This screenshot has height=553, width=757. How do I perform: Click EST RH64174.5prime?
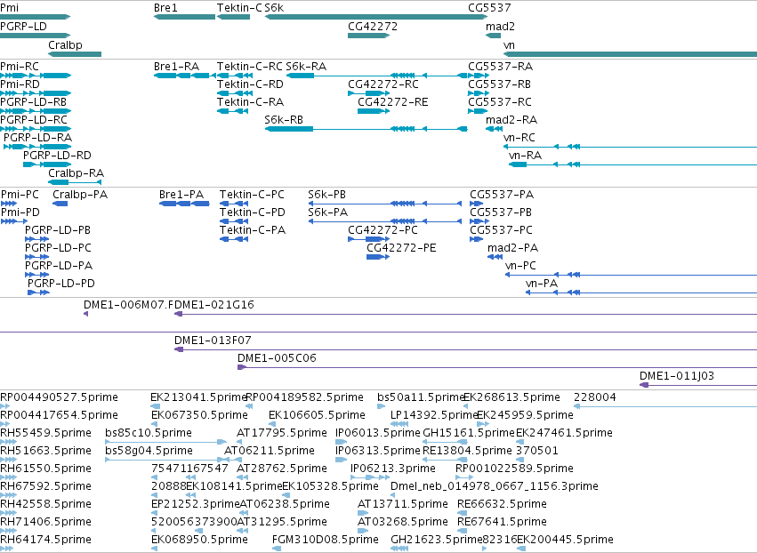click(46, 540)
